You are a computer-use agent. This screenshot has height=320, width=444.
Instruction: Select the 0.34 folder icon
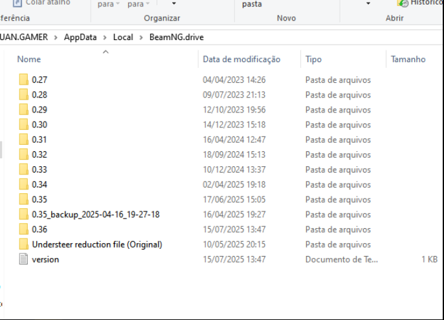tap(24, 184)
